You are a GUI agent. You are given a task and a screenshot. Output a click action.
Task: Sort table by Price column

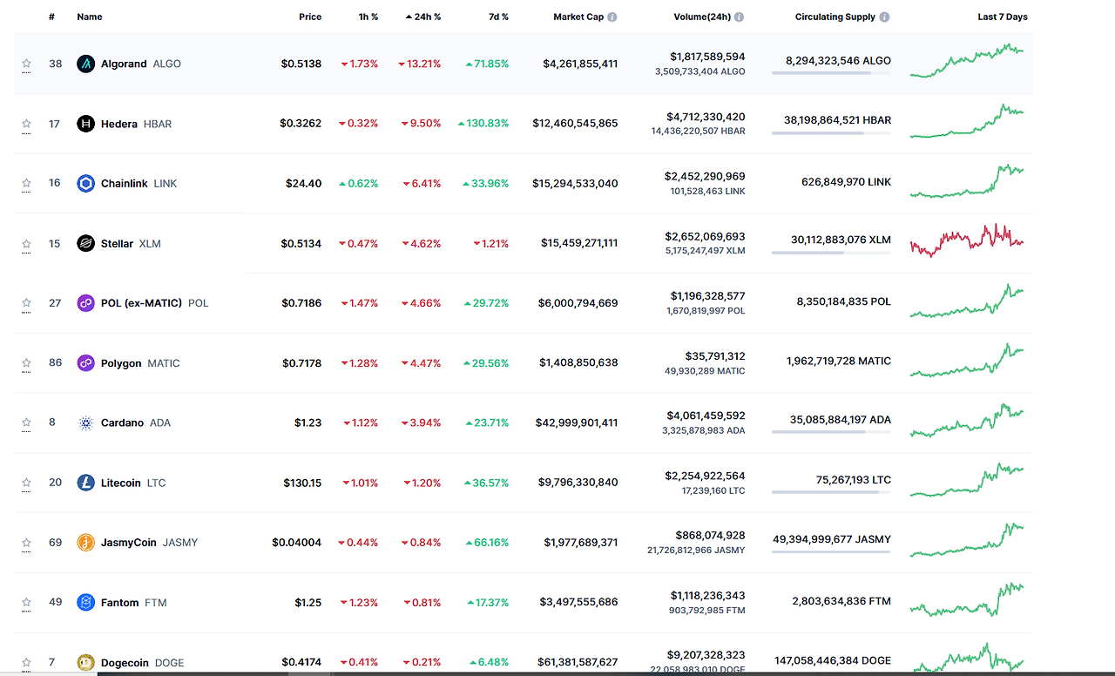pos(310,17)
